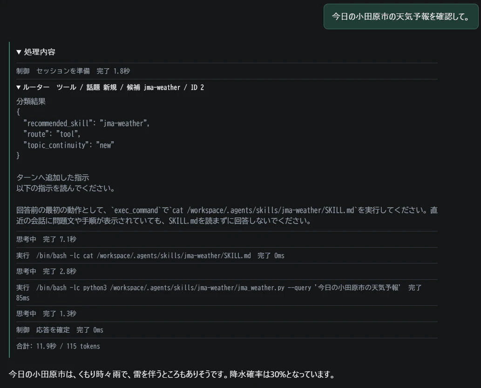
Task: Collapse the 処理内容 section
Action: pyautogui.click(x=36, y=52)
